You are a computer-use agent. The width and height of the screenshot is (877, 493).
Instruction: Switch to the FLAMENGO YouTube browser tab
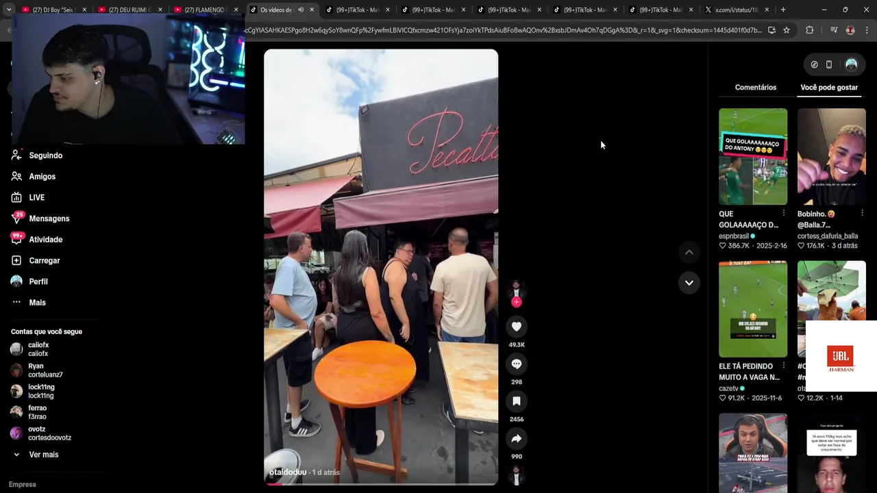pyautogui.click(x=206, y=10)
